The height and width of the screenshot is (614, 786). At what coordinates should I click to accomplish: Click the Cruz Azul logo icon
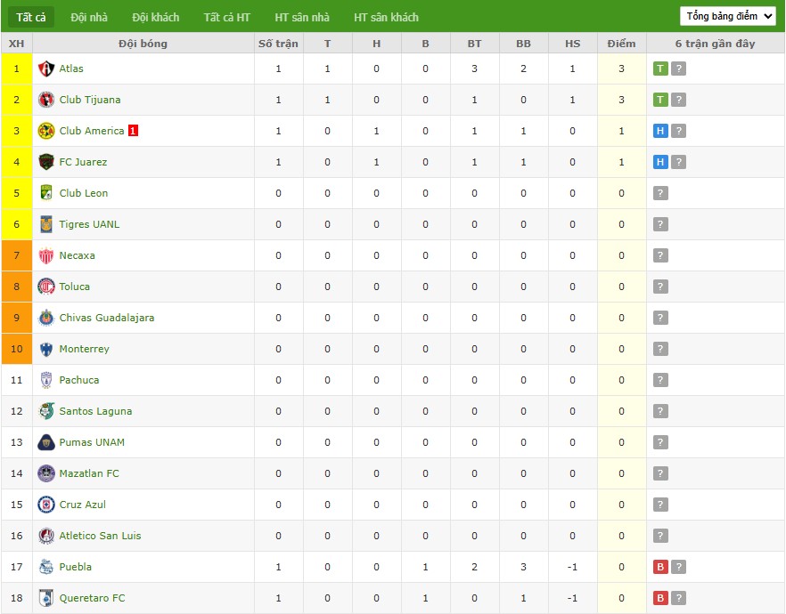(x=46, y=505)
